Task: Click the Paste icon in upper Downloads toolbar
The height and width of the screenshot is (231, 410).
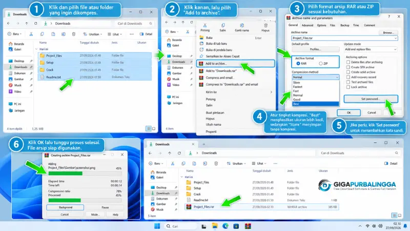Action: [53, 34]
